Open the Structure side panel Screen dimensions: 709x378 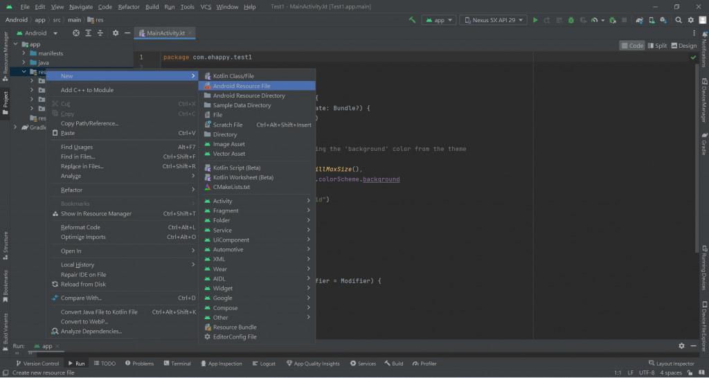[x=6, y=246]
